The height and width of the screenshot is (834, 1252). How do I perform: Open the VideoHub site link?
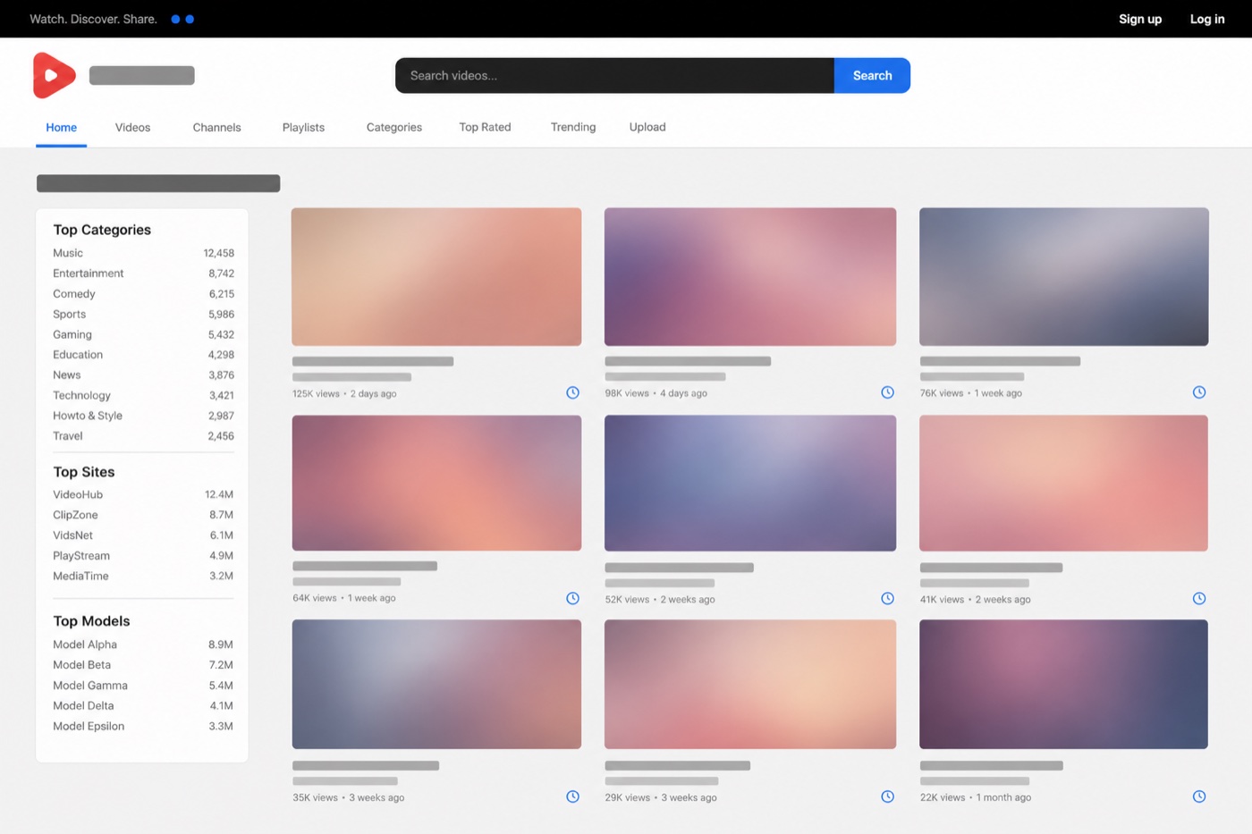pos(78,494)
